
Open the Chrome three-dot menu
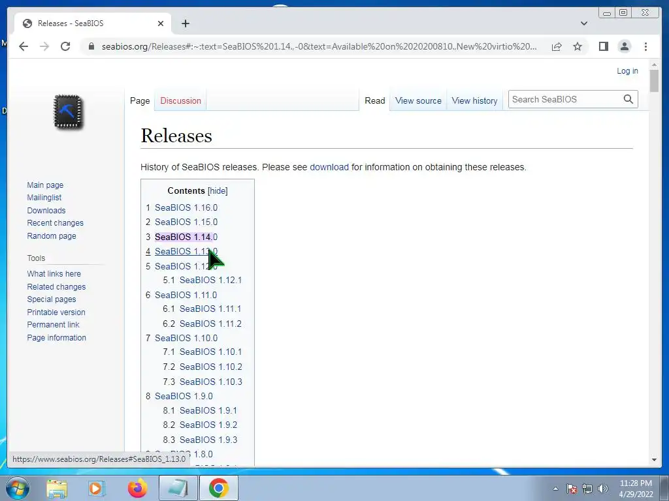(x=645, y=46)
